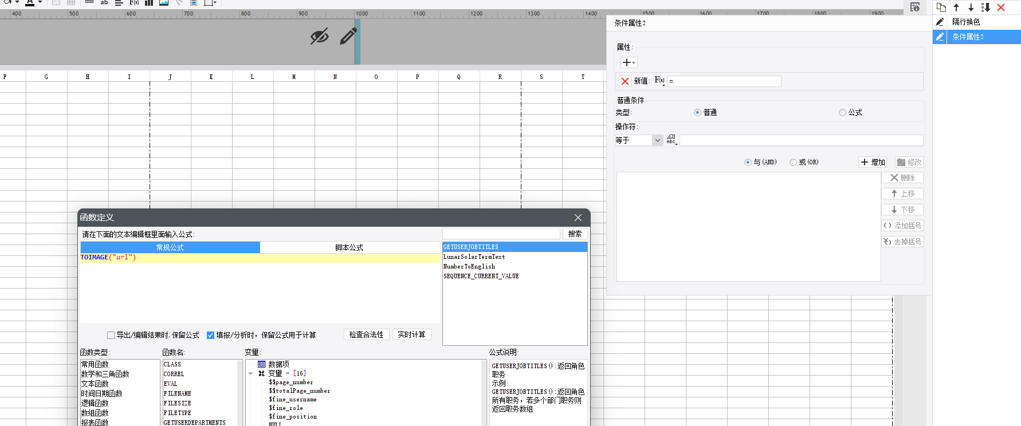1021x426 pixels.
Task: Select 常用函数 in the function type list
Action: [x=120, y=364]
